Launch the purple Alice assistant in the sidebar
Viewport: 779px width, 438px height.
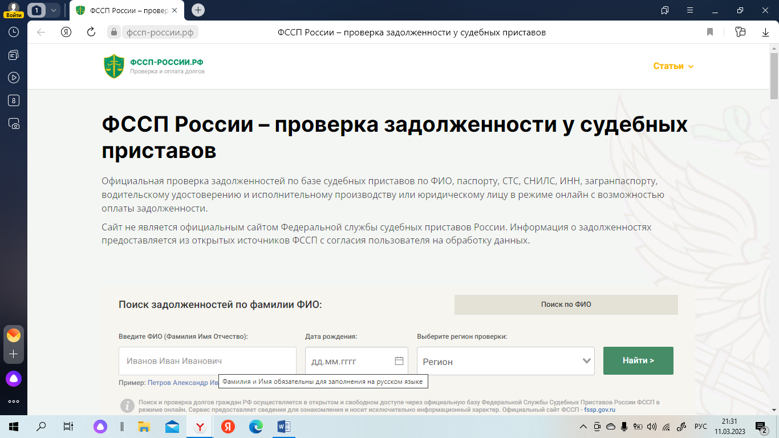(x=14, y=378)
